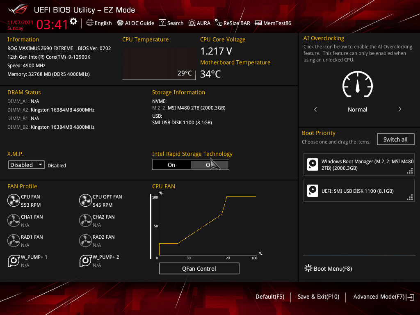The height and width of the screenshot is (315, 420).
Task: Click Save & Exit(F10)
Action: 318,297
